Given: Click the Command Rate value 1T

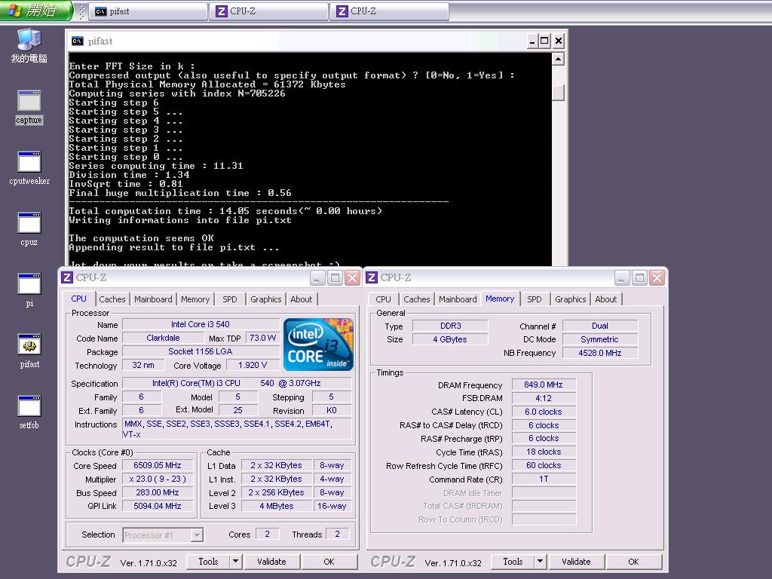Looking at the screenshot, I should coord(544,479).
